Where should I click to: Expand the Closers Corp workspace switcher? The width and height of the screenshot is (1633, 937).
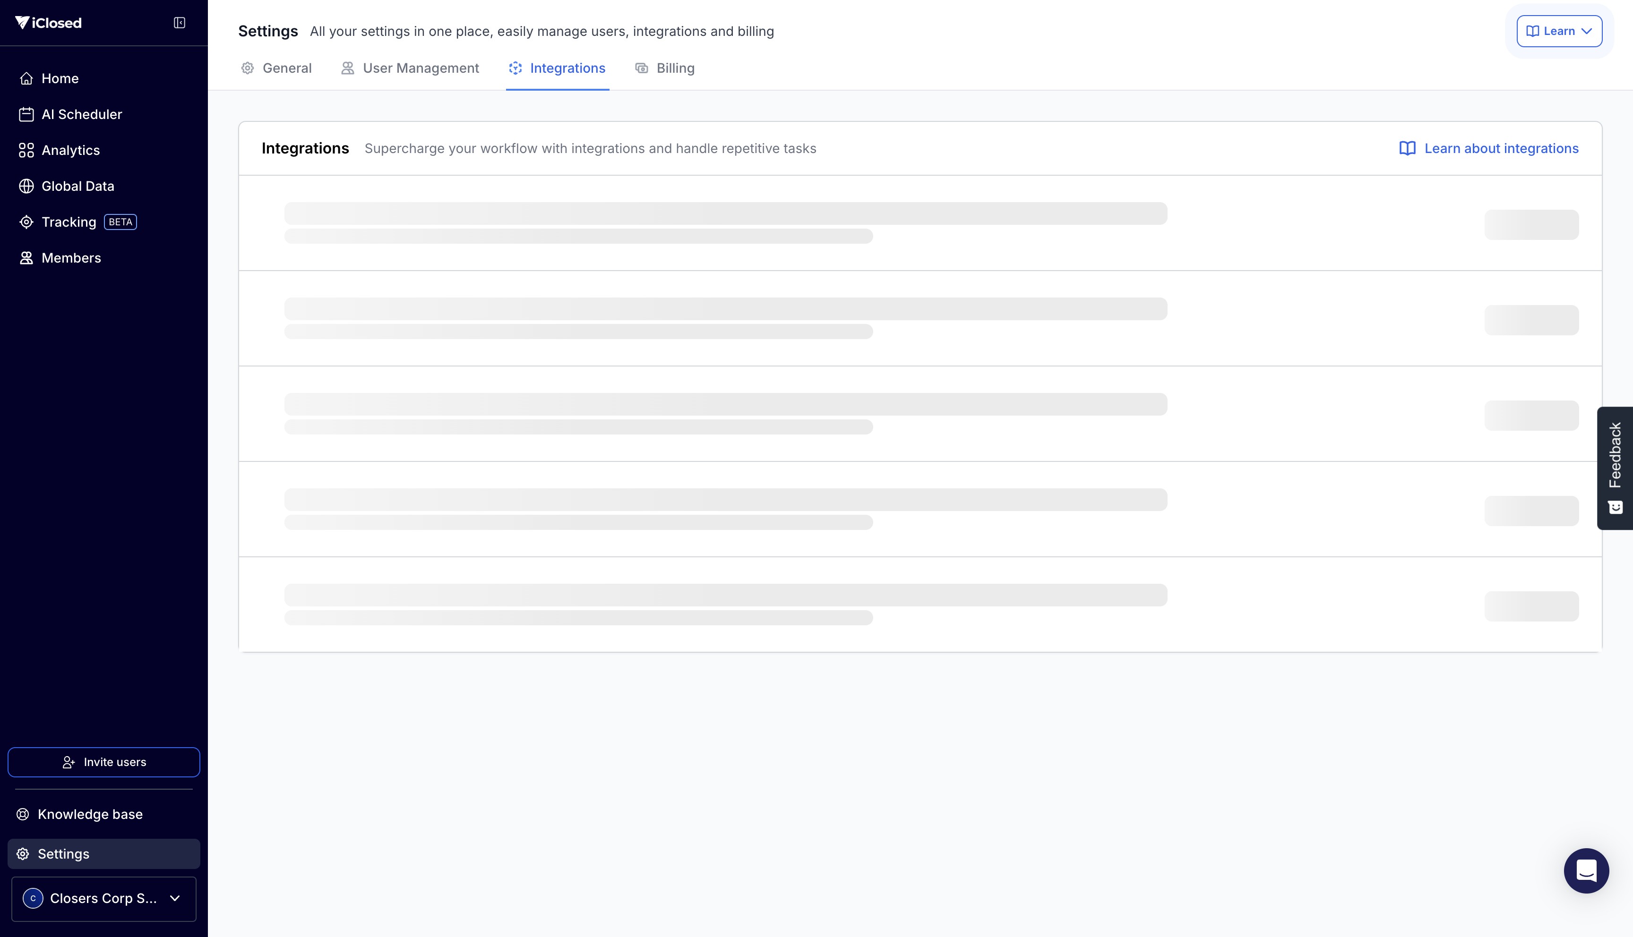click(103, 898)
